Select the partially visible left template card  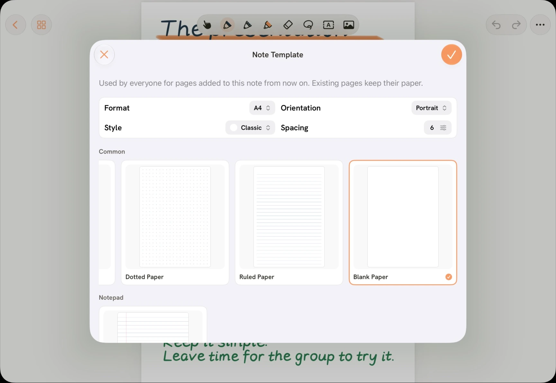(x=106, y=222)
